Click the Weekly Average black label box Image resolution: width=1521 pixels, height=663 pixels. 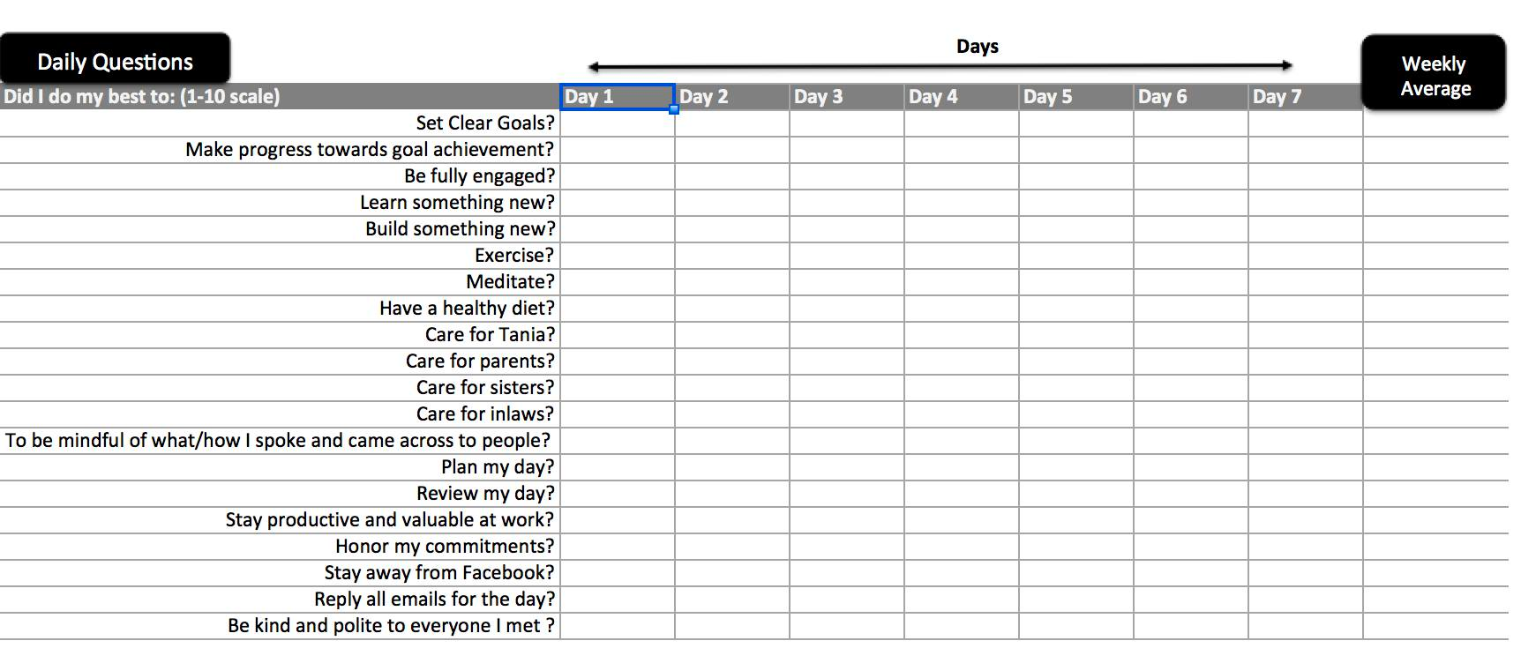pyautogui.click(x=1434, y=74)
